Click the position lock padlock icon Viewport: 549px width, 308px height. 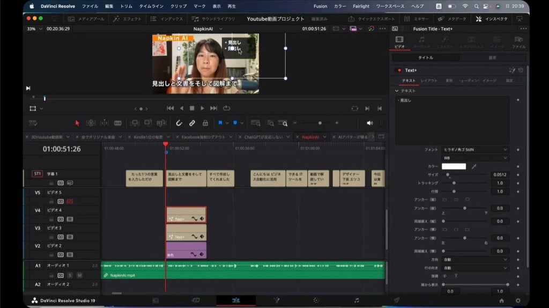point(205,123)
